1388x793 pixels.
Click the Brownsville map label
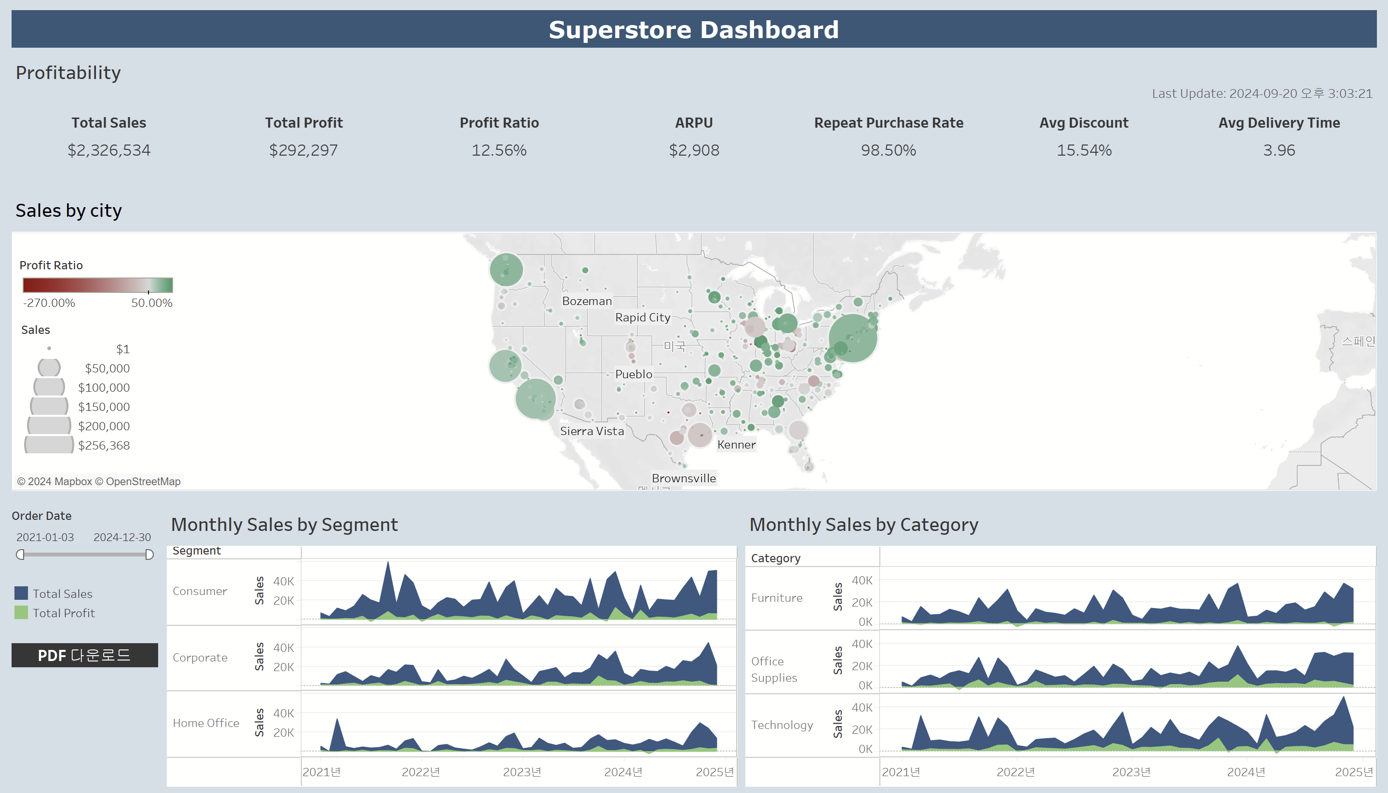(x=683, y=478)
